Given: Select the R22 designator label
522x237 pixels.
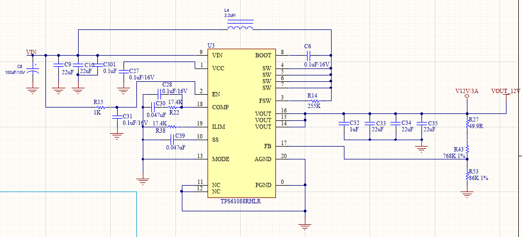Looking at the screenshot, I should click(174, 112).
